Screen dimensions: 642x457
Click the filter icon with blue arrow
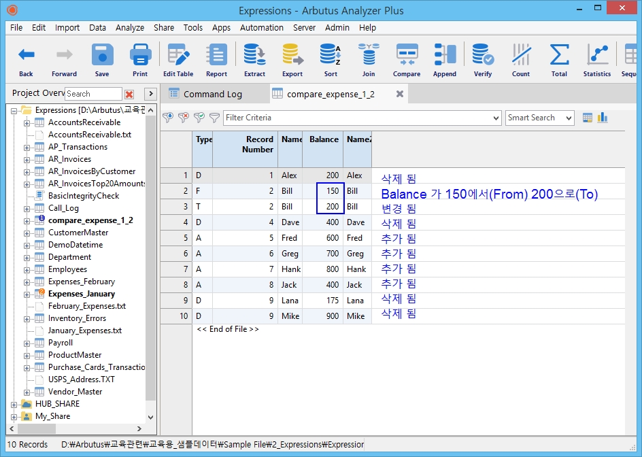168,118
